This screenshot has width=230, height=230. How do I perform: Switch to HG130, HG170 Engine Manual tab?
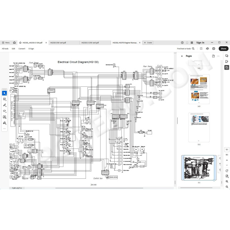pyautogui.click(x=125, y=43)
